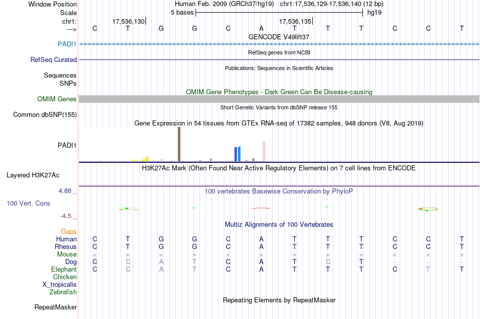Click the Sequences track label
The image size is (480, 319).
60,75
